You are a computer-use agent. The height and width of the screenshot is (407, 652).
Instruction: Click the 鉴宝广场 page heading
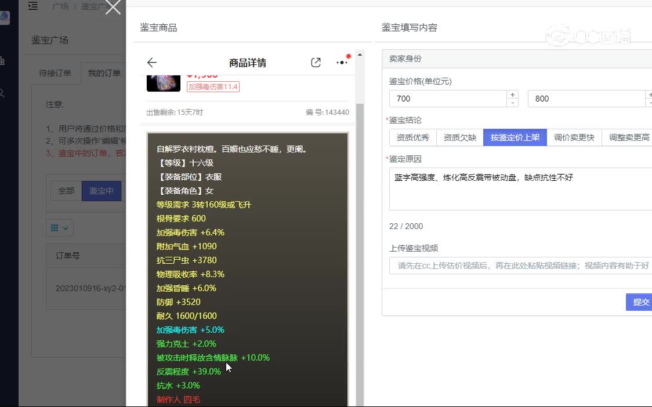point(50,41)
